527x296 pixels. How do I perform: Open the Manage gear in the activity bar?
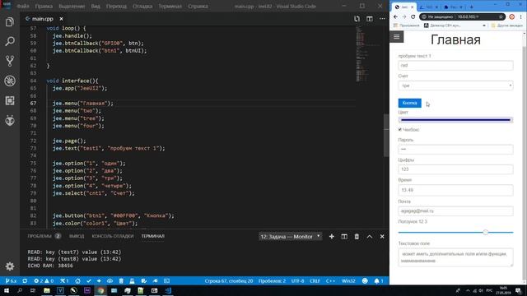coord(10,266)
